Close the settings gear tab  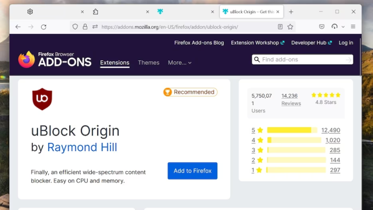(82, 11)
